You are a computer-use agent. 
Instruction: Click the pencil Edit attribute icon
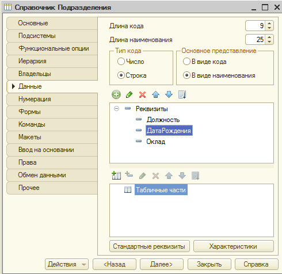coord(129,94)
